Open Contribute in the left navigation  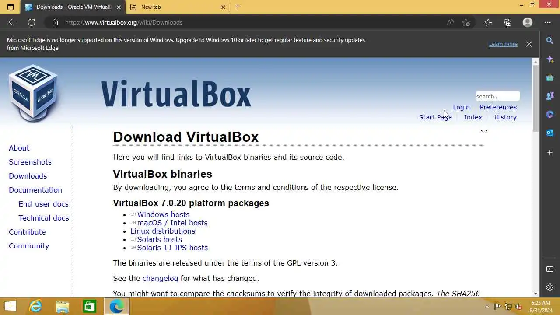(x=27, y=232)
